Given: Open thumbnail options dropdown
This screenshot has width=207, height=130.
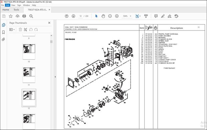Looking at the screenshot, I should click(x=12, y=29).
